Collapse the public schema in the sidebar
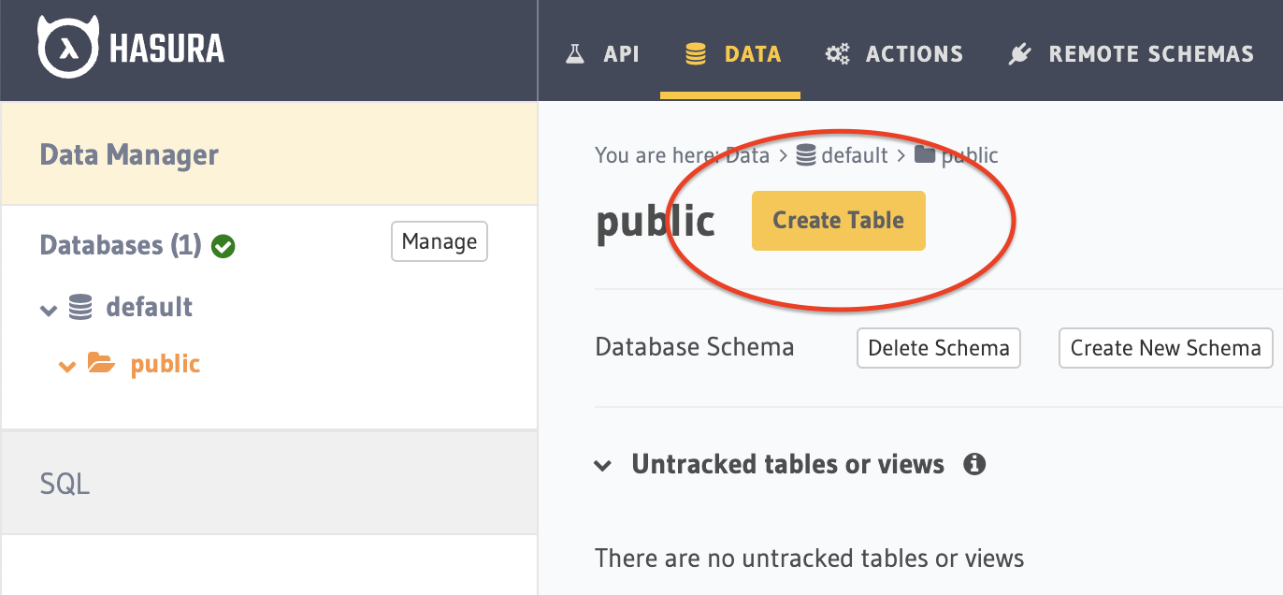This screenshot has height=595, width=1283. coord(67,365)
